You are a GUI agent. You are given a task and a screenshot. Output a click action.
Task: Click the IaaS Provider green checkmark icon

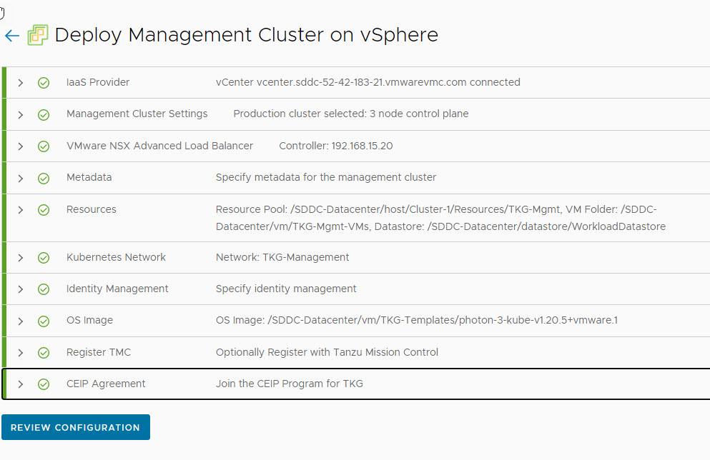tap(44, 83)
